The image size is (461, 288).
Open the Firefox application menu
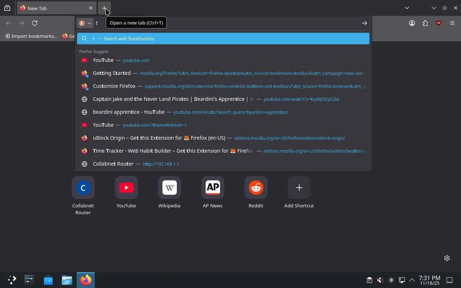tap(452, 23)
